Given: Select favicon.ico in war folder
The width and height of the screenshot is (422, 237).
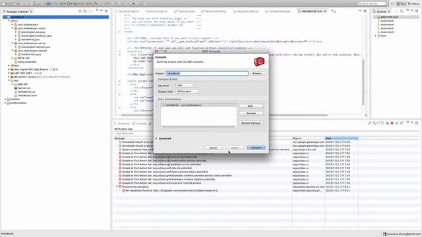Looking at the screenshot, I should click(24, 88).
